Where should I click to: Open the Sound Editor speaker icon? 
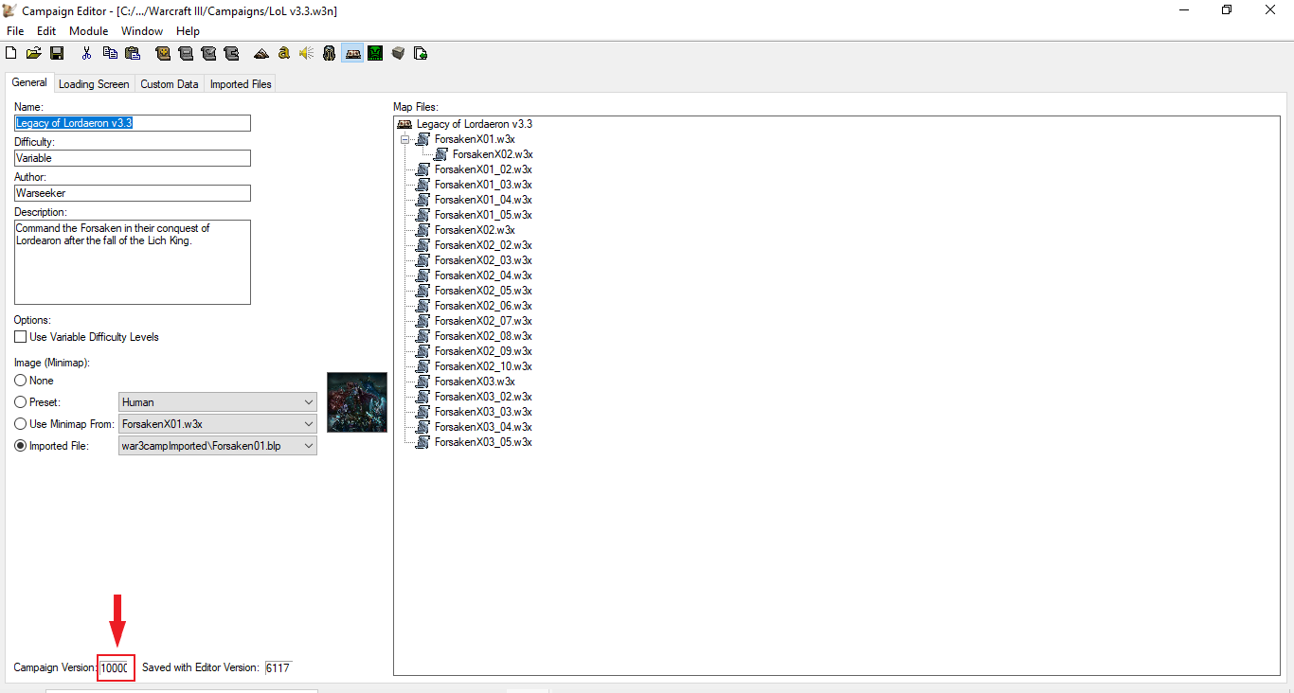coord(306,53)
